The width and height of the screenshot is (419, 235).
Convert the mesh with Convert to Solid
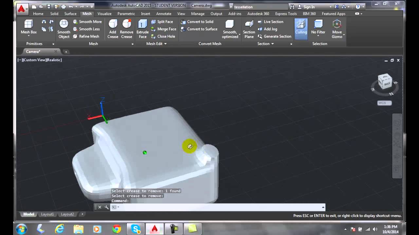pos(197,22)
